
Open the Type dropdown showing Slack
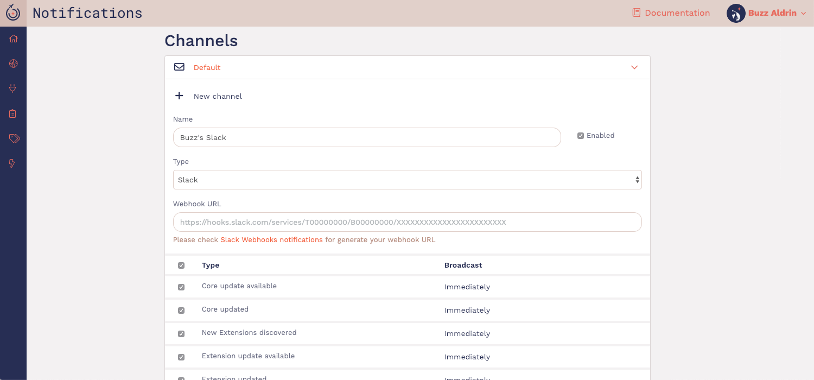[408, 180]
